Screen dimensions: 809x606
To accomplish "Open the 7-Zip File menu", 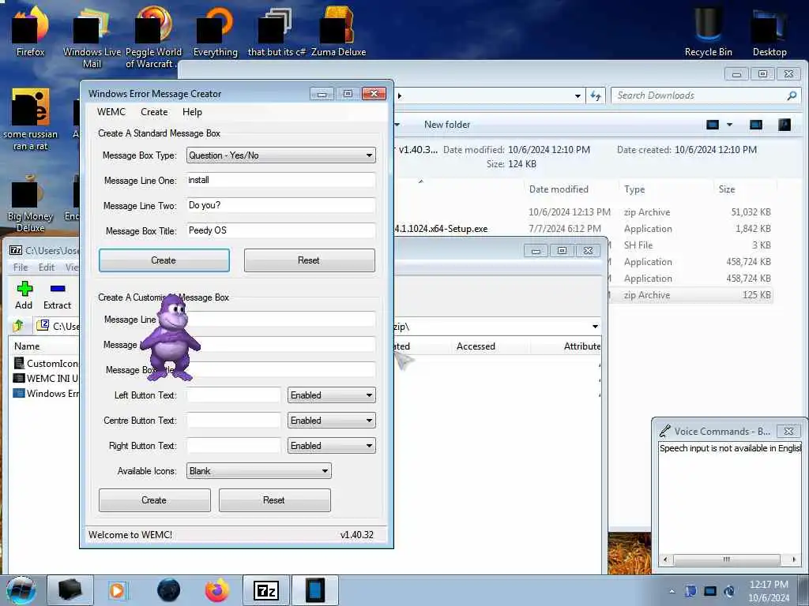I will [21, 267].
